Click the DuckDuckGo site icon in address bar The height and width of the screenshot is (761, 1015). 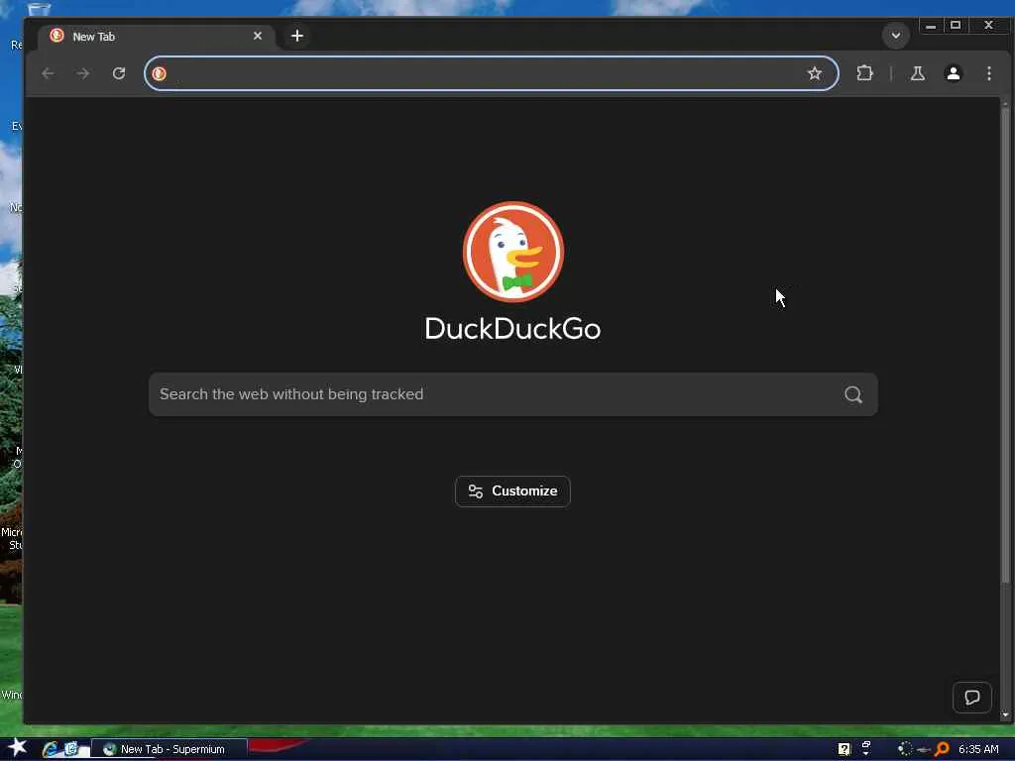(x=160, y=73)
